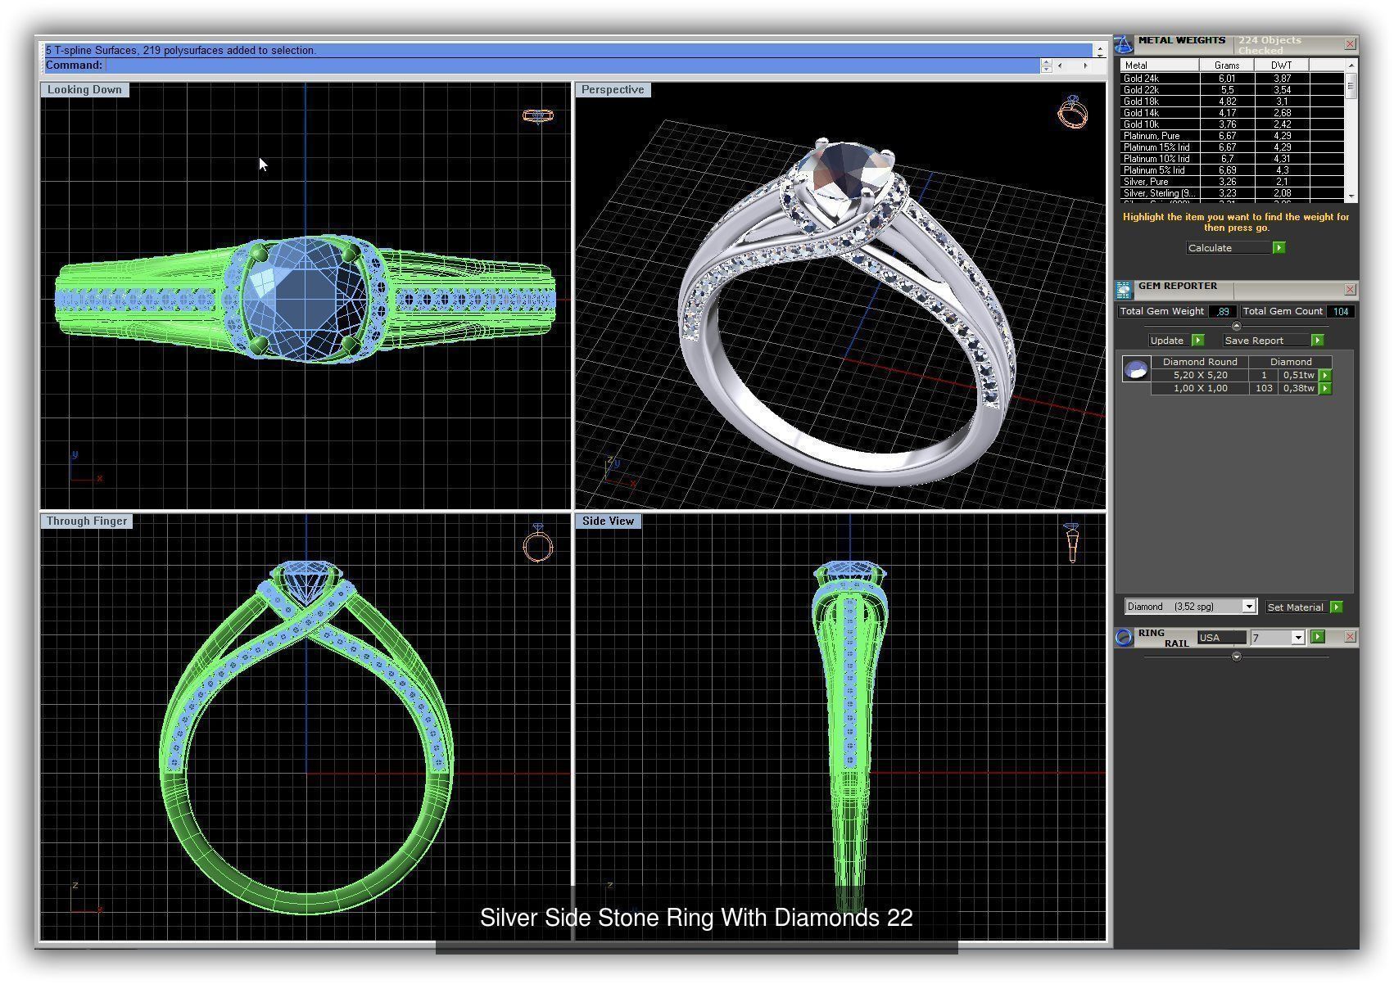The width and height of the screenshot is (1394, 984).
Task: Click the DWT column header
Action: [x=1281, y=65]
